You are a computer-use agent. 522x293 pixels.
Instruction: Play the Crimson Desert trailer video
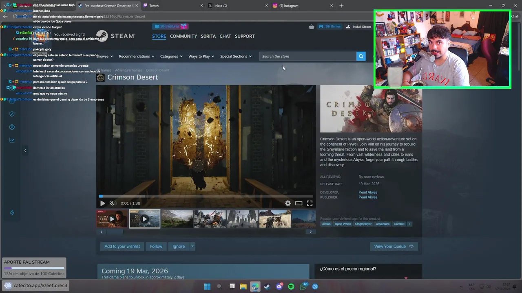102,203
